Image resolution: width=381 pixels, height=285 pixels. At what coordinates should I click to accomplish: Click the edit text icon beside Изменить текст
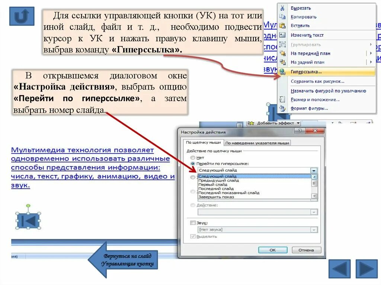[282, 35]
